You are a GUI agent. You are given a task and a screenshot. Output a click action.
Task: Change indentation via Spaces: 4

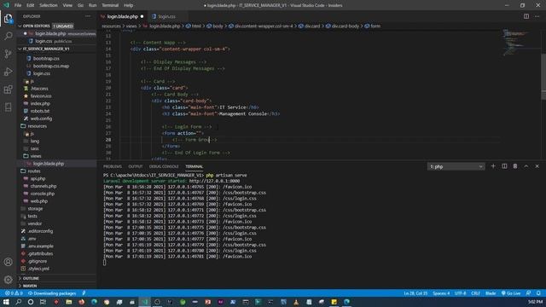tap(441, 293)
